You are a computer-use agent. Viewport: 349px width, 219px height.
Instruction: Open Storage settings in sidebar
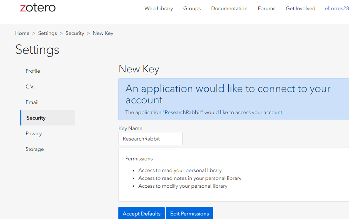(35, 149)
